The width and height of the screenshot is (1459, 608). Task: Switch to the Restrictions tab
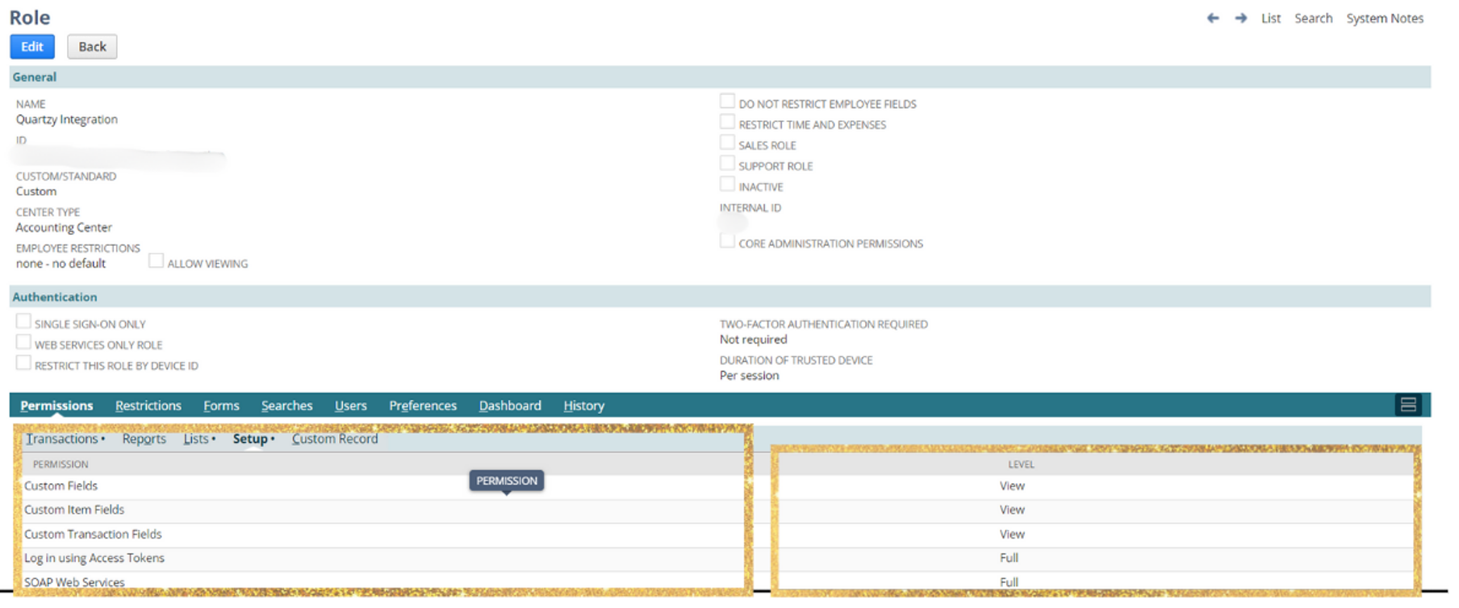point(148,406)
